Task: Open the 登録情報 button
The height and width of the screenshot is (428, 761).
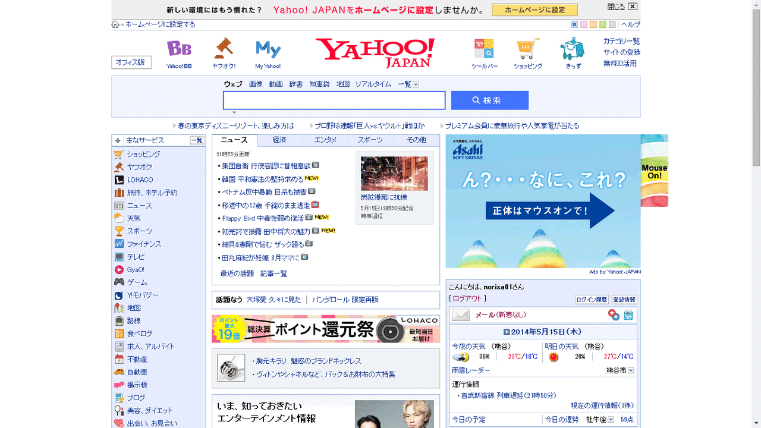Action: point(624,300)
